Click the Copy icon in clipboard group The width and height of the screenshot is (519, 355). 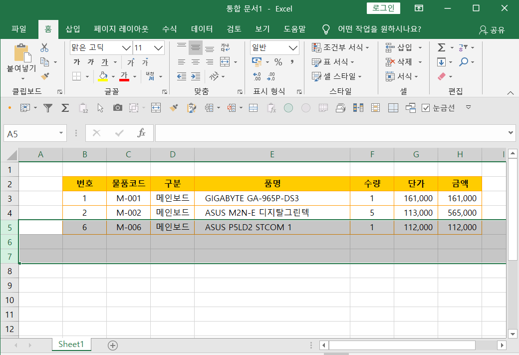tap(45, 62)
